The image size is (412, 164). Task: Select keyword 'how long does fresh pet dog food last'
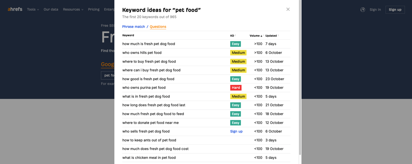tap(154, 105)
